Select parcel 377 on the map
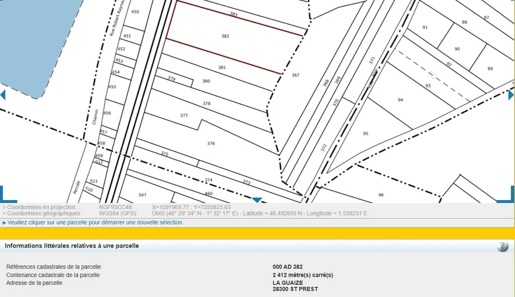The image size is (515, 297). pyautogui.click(x=184, y=115)
